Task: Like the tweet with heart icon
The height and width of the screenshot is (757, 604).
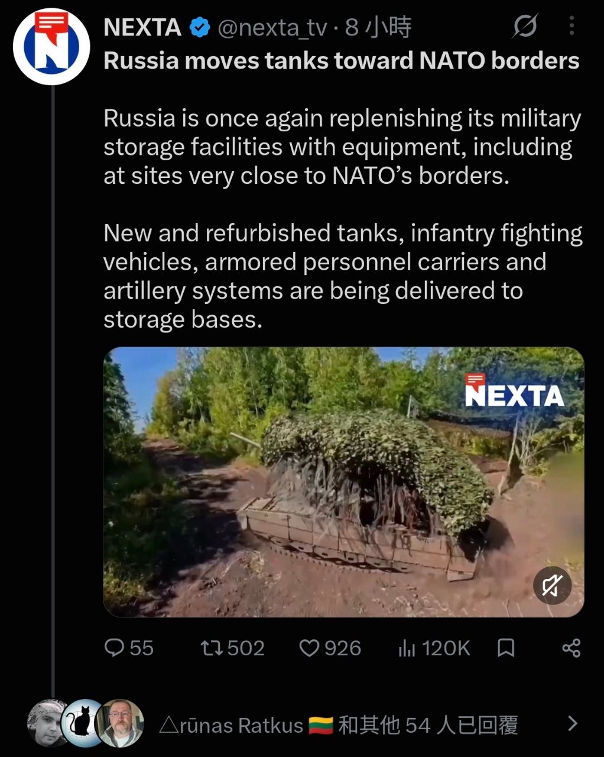Action: click(309, 648)
